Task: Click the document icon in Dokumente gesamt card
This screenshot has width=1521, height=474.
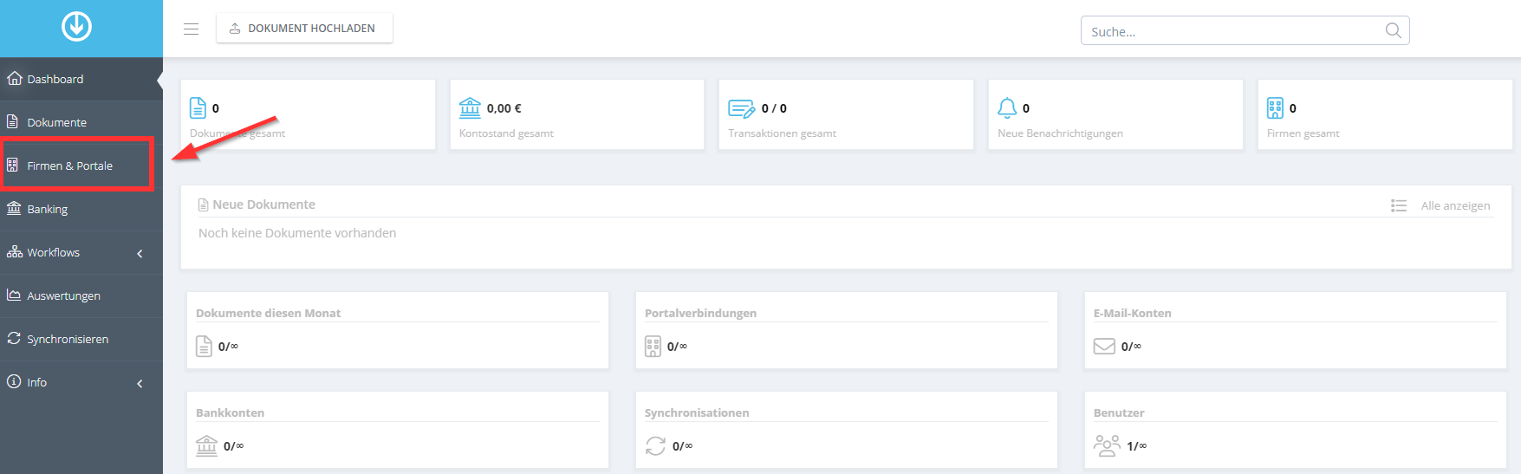Action: point(198,107)
